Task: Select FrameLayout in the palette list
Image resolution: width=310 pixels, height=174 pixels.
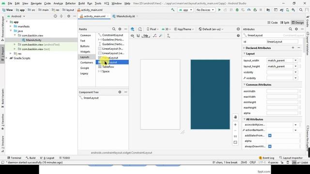Action: tap(112, 58)
